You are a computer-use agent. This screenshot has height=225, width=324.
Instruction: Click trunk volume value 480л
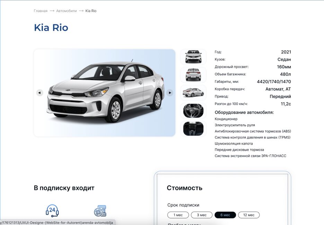(x=286, y=74)
